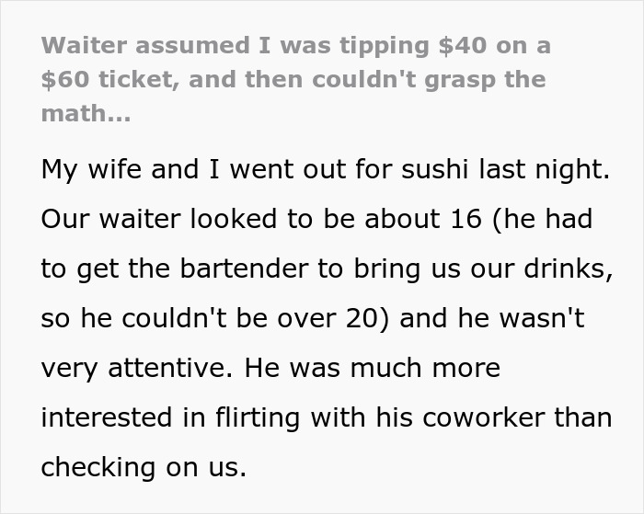
Task: Click the word "tipping" in the title
Action: point(322,45)
